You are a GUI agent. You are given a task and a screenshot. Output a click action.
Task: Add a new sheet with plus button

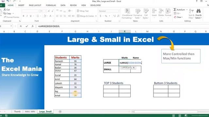point(60,111)
